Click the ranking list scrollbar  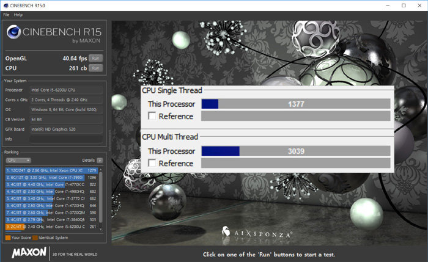click(x=101, y=197)
